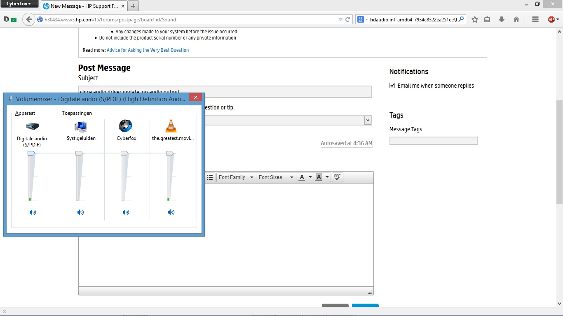Click the site identity globe icon

tap(40, 19)
